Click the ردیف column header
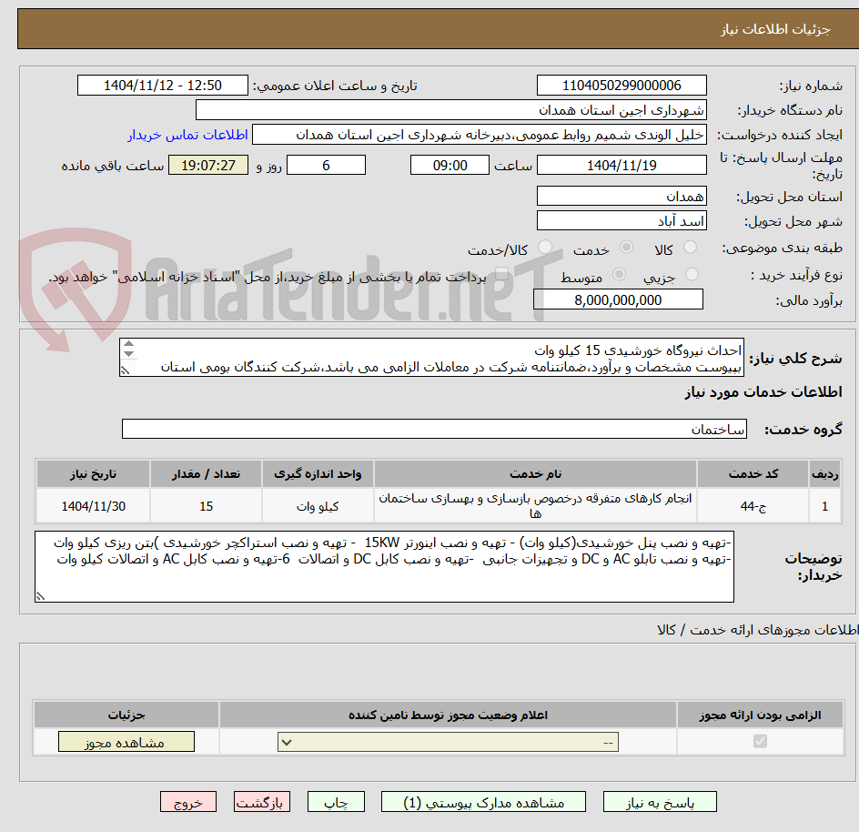The height and width of the screenshot is (832, 859). (824, 474)
